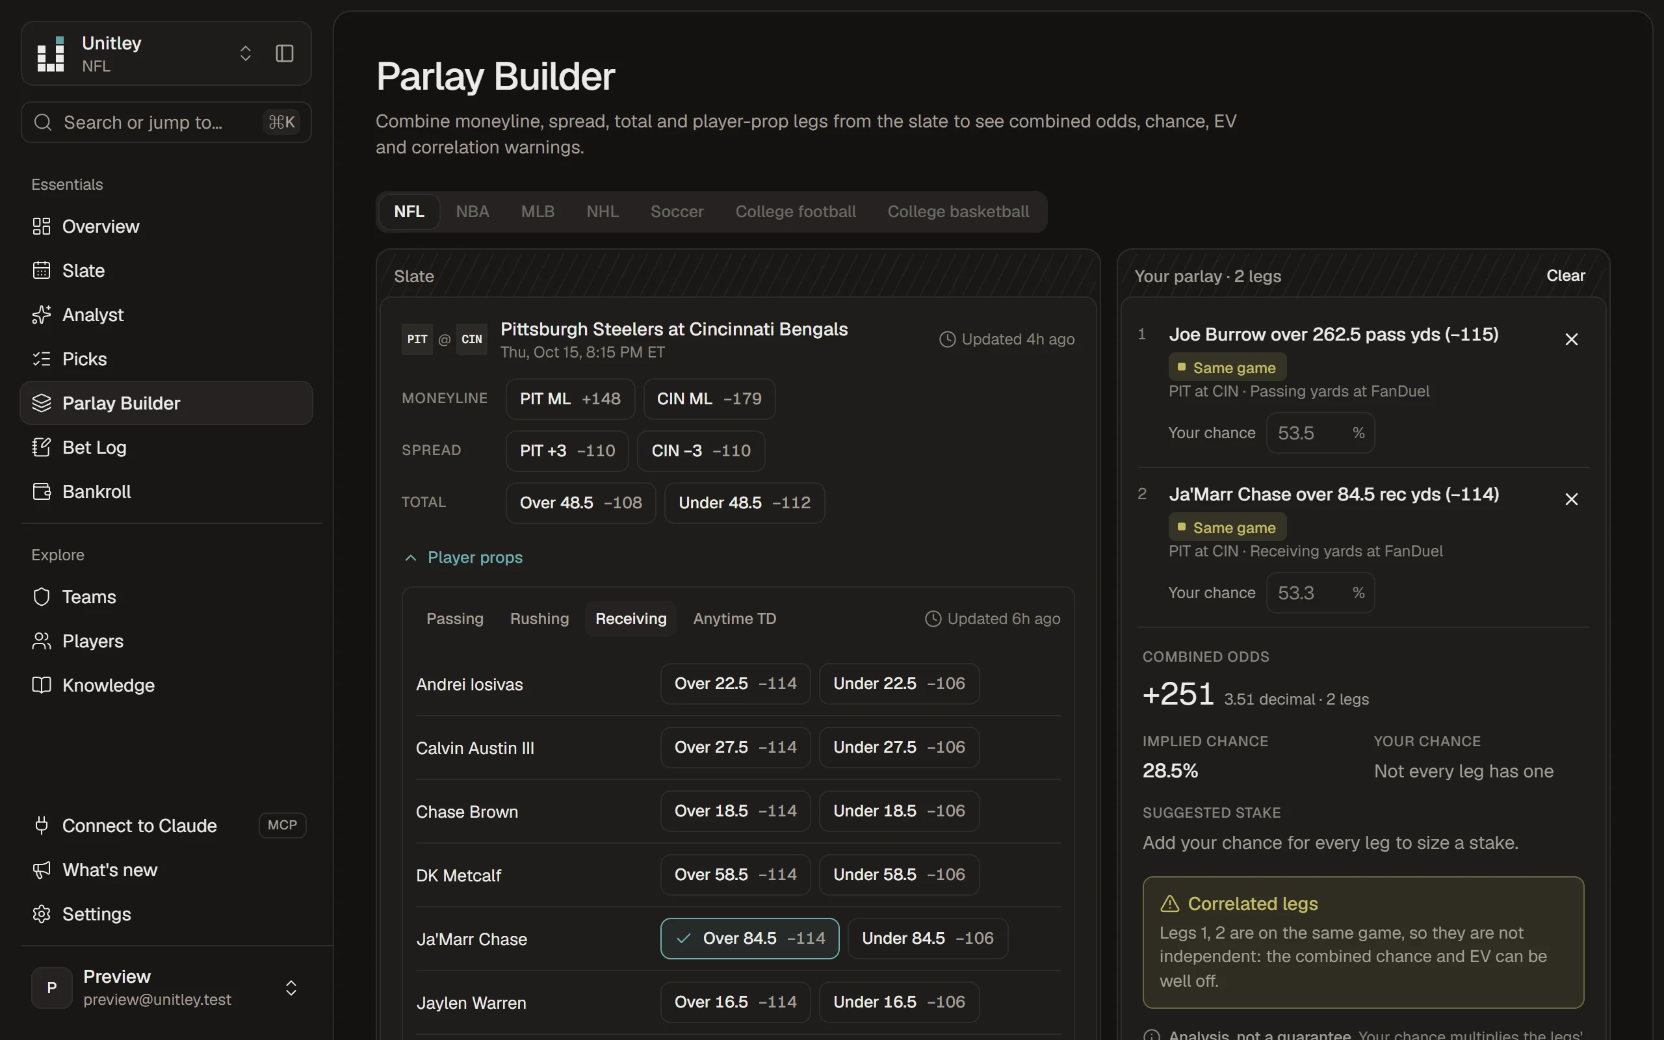Viewport: 1664px width, 1040px height.
Task: Click the search magnifier icon
Action: [43, 122]
